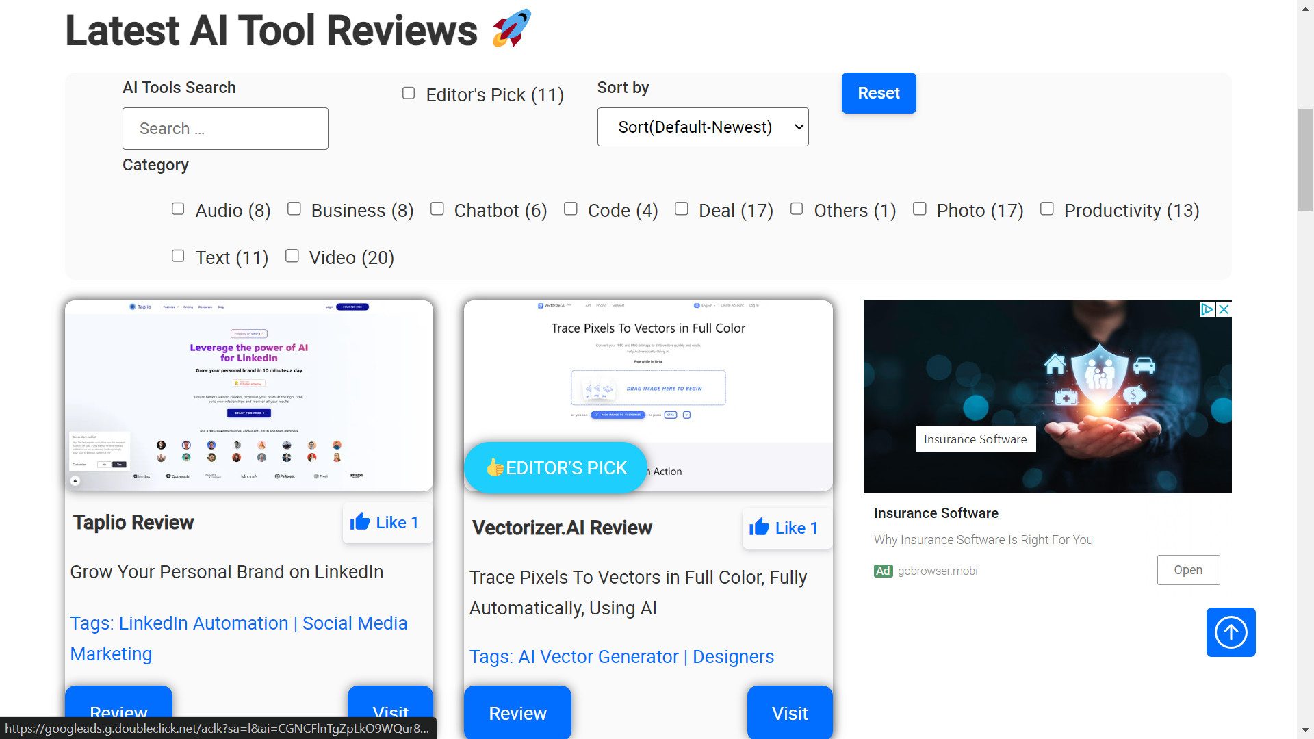Click the thumbs-up icon on Taplio Review
Viewport: 1314px width, 739px height.
click(360, 522)
